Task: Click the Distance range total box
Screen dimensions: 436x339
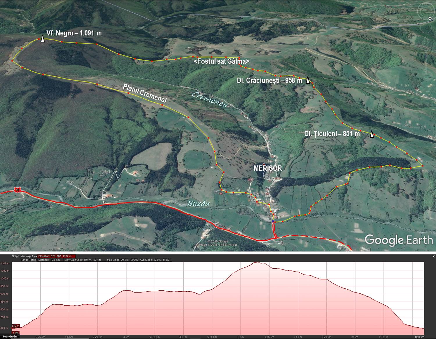Action: click(49, 260)
